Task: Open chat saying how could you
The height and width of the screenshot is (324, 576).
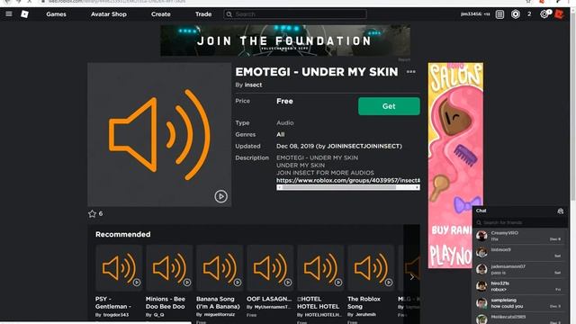Action: click(x=520, y=303)
